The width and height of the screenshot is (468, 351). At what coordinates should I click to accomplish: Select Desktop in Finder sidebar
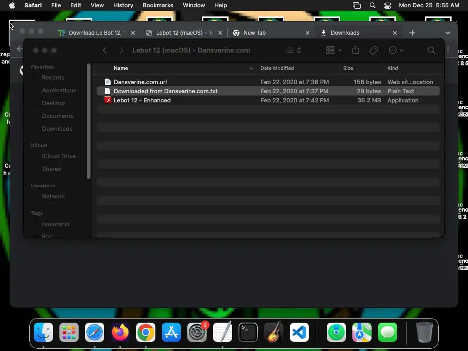53,103
